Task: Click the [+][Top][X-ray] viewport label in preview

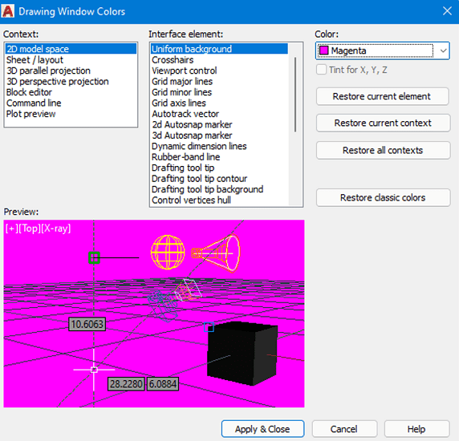Action: (38, 229)
